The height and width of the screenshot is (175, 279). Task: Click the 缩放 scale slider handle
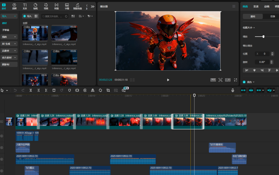coord(263,37)
